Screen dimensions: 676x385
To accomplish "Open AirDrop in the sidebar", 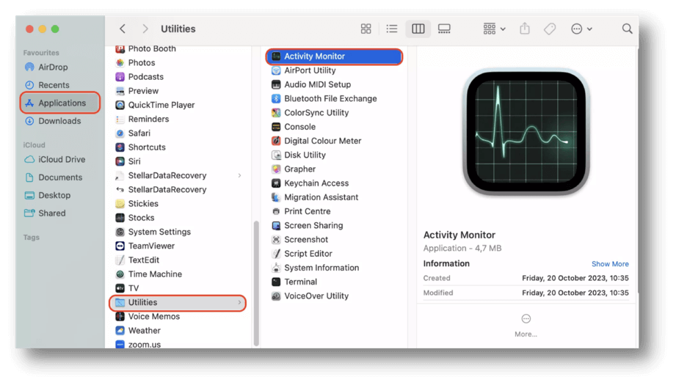I will [x=53, y=67].
